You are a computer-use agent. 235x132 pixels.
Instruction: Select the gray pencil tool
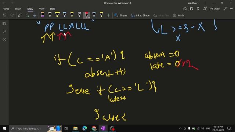coord(79,15)
